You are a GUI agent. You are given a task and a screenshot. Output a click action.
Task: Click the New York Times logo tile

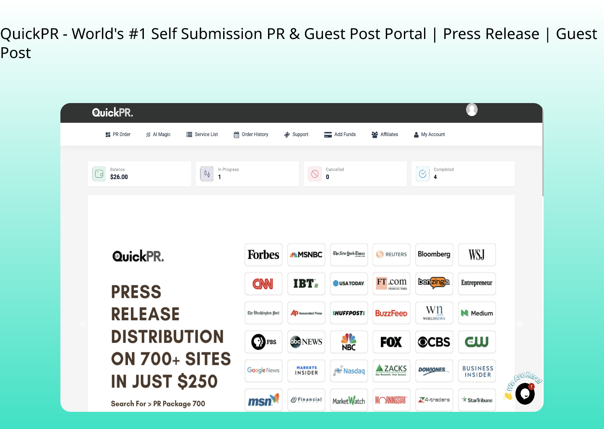(x=349, y=255)
